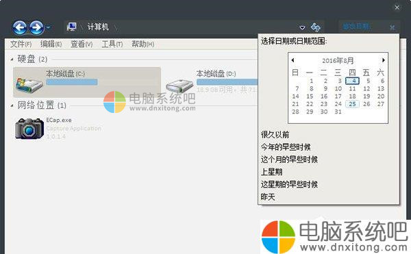
Task: Choose the 今年的早些时候 date range
Action: click(x=286, y=147)
